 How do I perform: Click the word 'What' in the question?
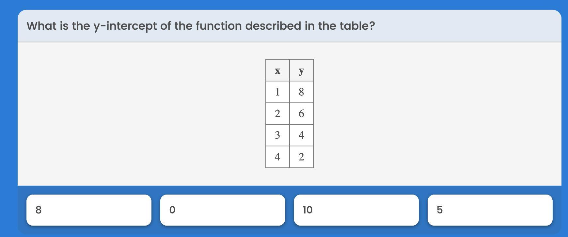(41, 26)
